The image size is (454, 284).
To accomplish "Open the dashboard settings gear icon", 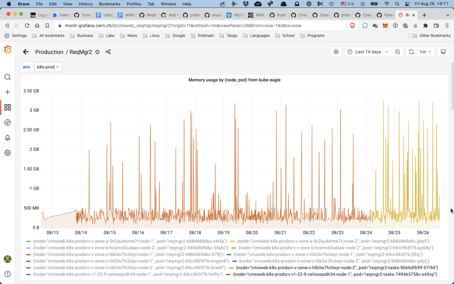I will point(336,52).
